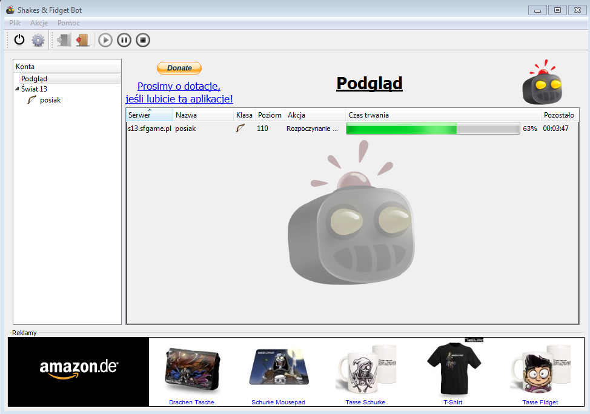Click the orange logout door icon
Viewport: 590px width, 414px height.
pos(82,40)
